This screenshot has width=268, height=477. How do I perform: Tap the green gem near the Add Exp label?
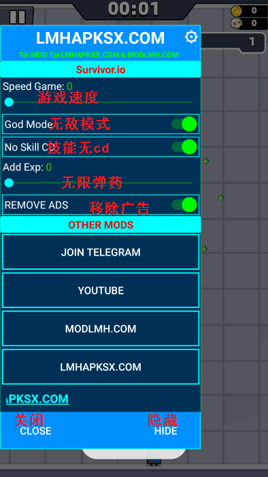pyautogui.click(x=206, y=161)
